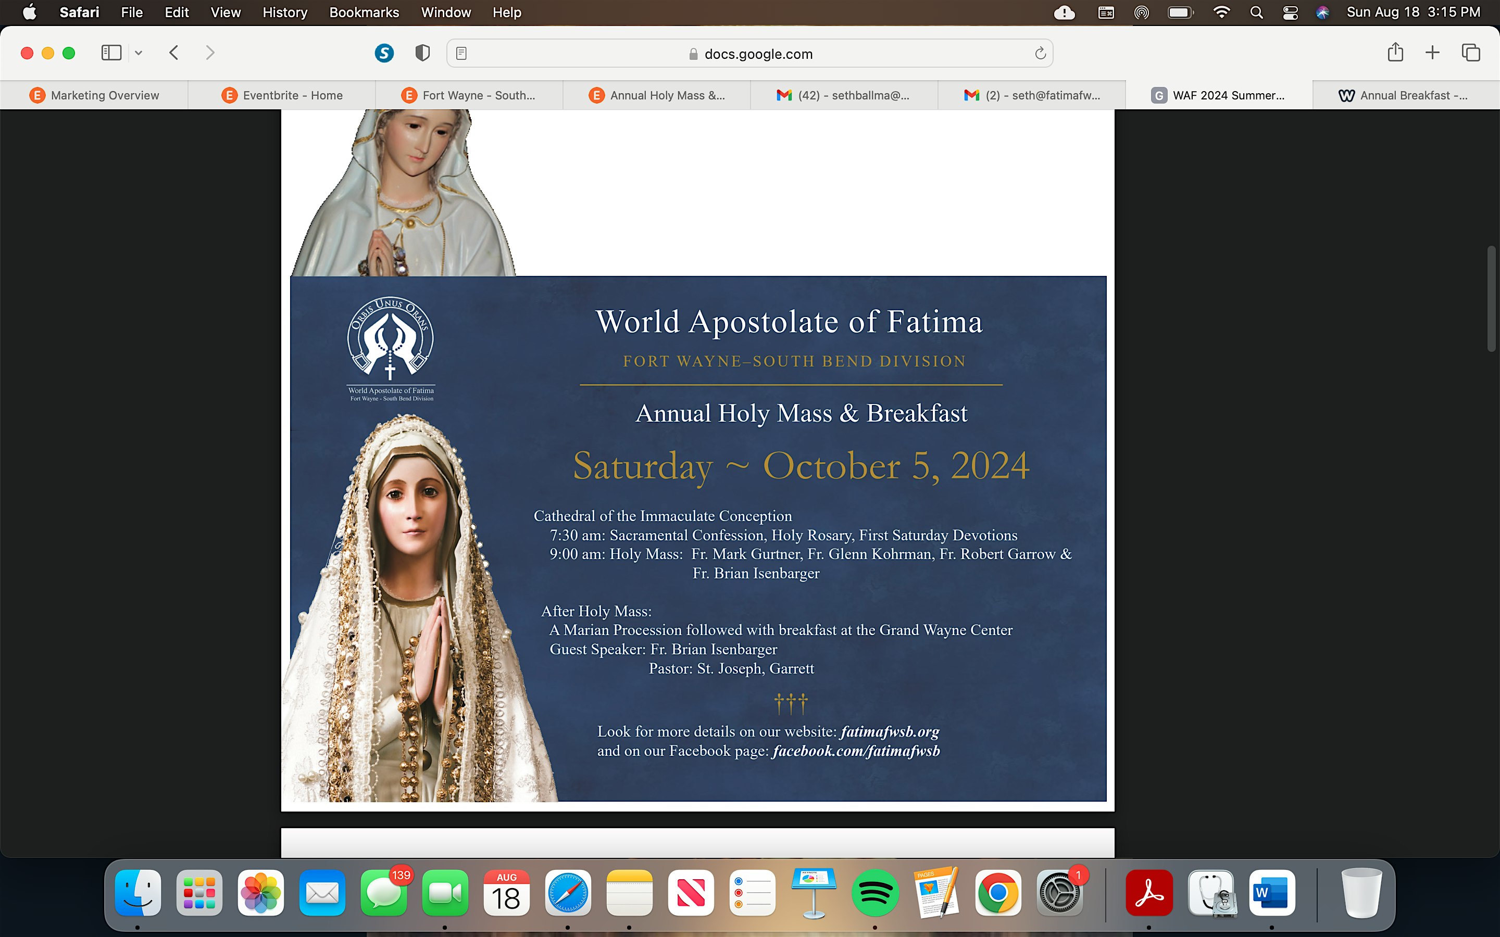Open Calendar showing Aug 18

point(506,892)
